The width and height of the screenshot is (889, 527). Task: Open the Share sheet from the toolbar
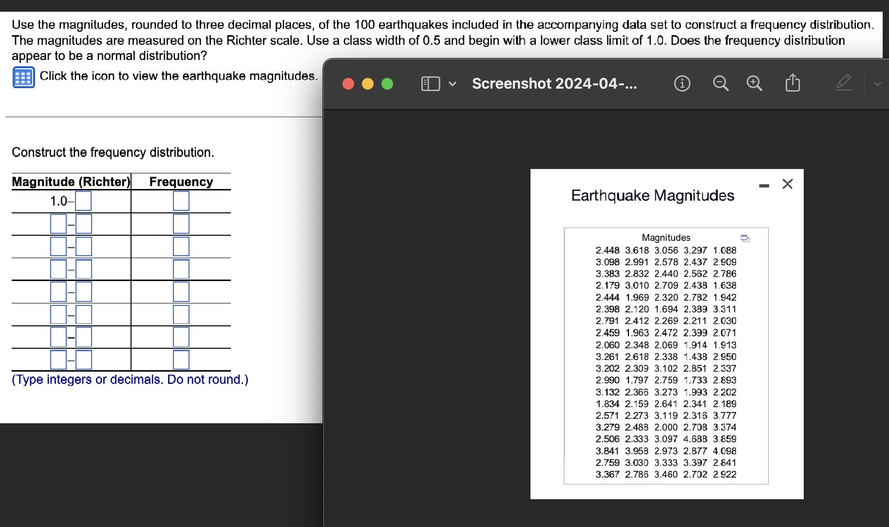coord(792,83)
